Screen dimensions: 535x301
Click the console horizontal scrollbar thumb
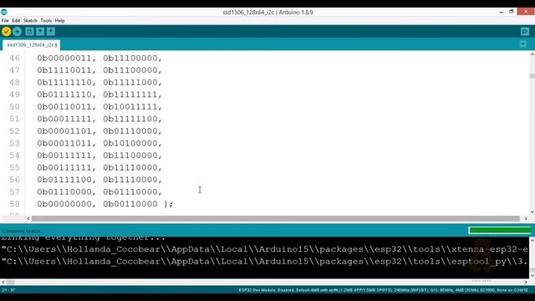point(11,283)
